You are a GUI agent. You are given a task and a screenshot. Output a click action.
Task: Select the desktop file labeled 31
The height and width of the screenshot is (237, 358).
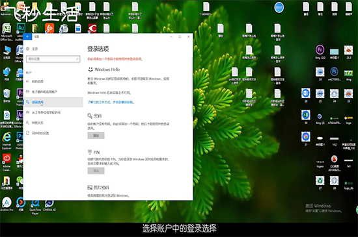click(306, 139)
